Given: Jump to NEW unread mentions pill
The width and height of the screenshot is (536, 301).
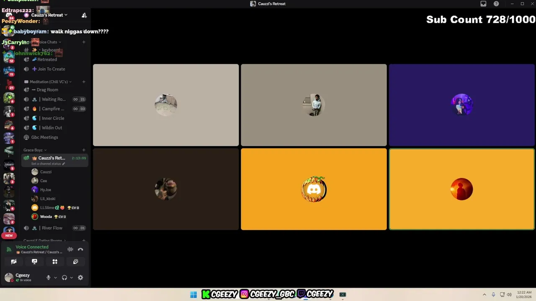Looking at the screenshot, I should point(9,235).
